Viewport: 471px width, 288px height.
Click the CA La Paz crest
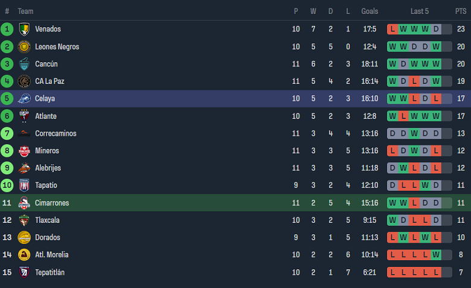click(24, 82)
